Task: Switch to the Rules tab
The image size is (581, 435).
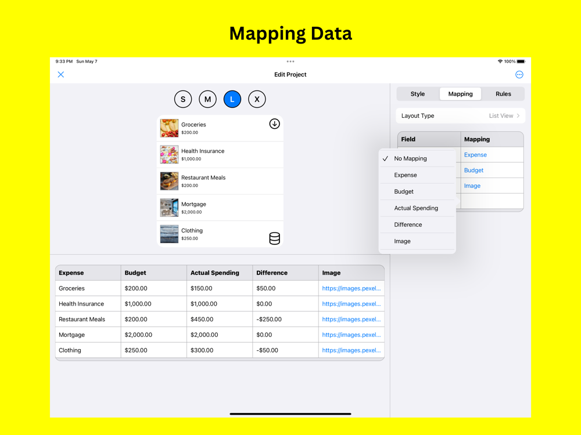Action: pos(503,94)
